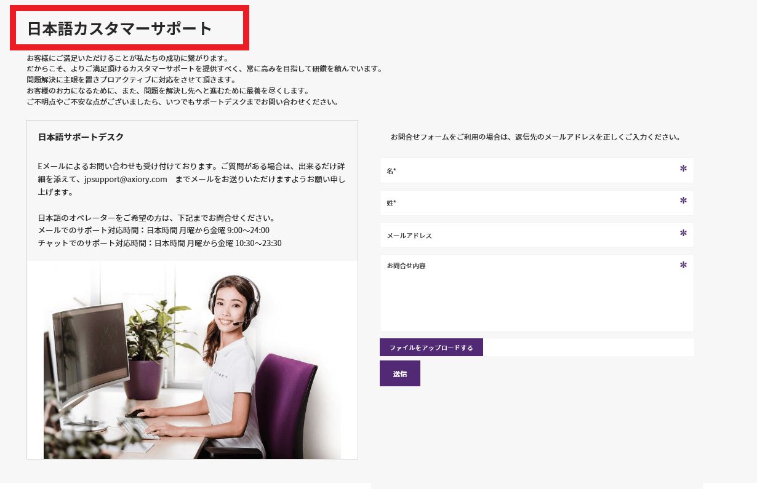The width and height of the screenshot is (757, 489).
Task: Select the メールアドレス email input field
Action: click(537, 235)
